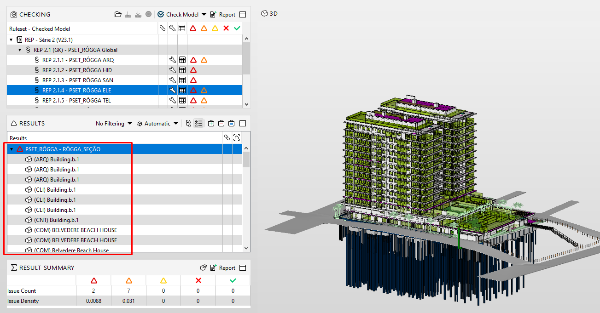Click the green checkmark column header in Checking
This screenshot has width=600, height=313.
237,28
